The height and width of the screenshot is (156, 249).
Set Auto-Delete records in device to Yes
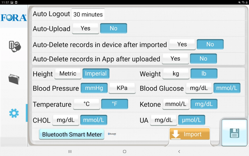[182, 45]
